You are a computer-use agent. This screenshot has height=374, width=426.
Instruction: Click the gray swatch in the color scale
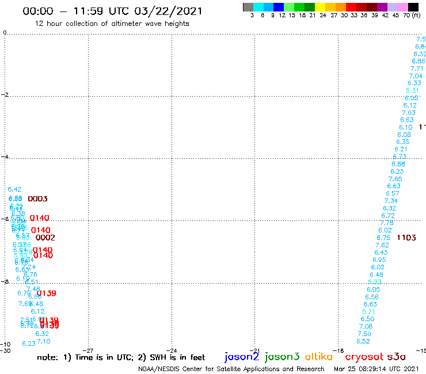[248, 7]
